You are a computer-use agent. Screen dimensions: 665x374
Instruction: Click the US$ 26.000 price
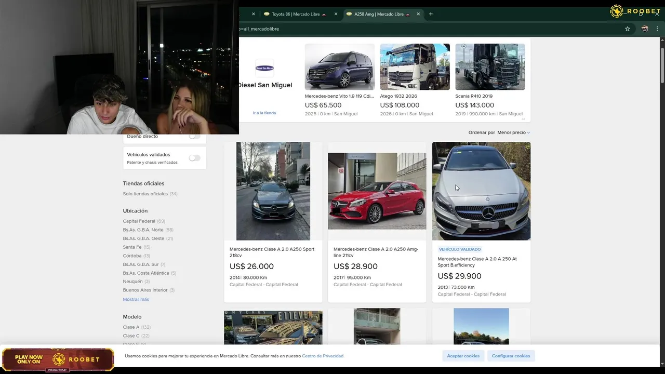click(x=251, y=266)
